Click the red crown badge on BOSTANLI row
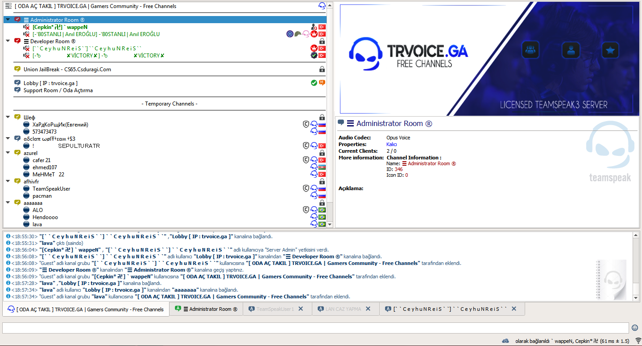The width and height of the screenshot is (642, 346). (314, 34)
